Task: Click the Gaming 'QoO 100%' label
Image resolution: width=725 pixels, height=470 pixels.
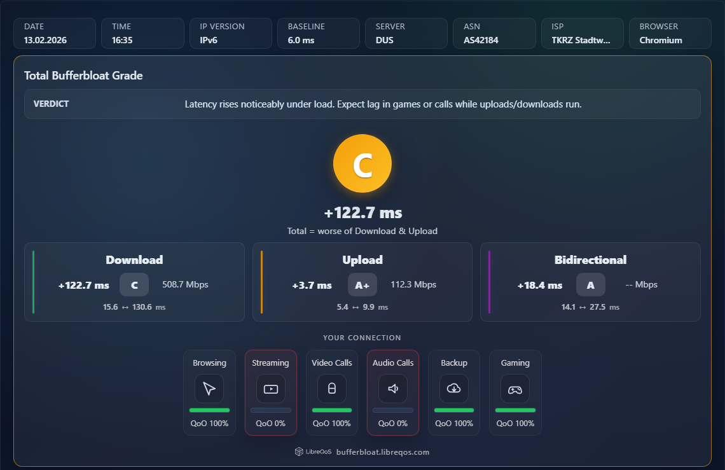Action: [x=515, y=424]
